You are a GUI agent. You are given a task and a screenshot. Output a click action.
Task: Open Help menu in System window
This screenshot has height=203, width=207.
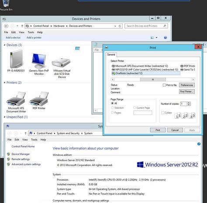tap(43, 140)
